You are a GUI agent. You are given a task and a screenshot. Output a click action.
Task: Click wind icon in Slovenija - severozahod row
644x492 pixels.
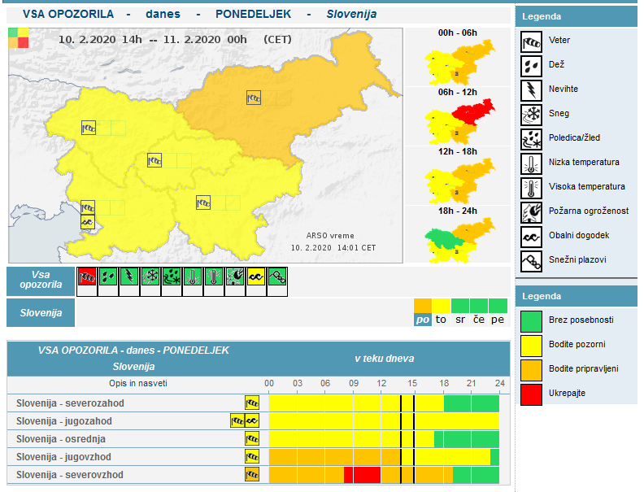[252, 403]
